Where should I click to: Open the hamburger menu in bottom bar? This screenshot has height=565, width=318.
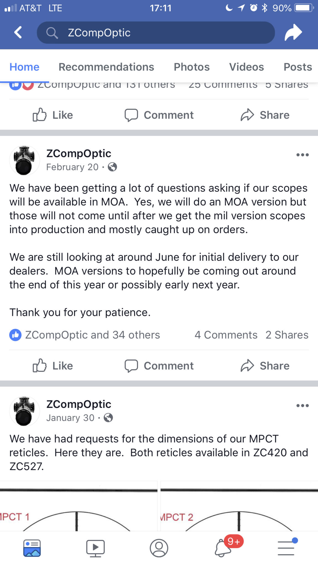pyautogui.click(x=286, y=548)
